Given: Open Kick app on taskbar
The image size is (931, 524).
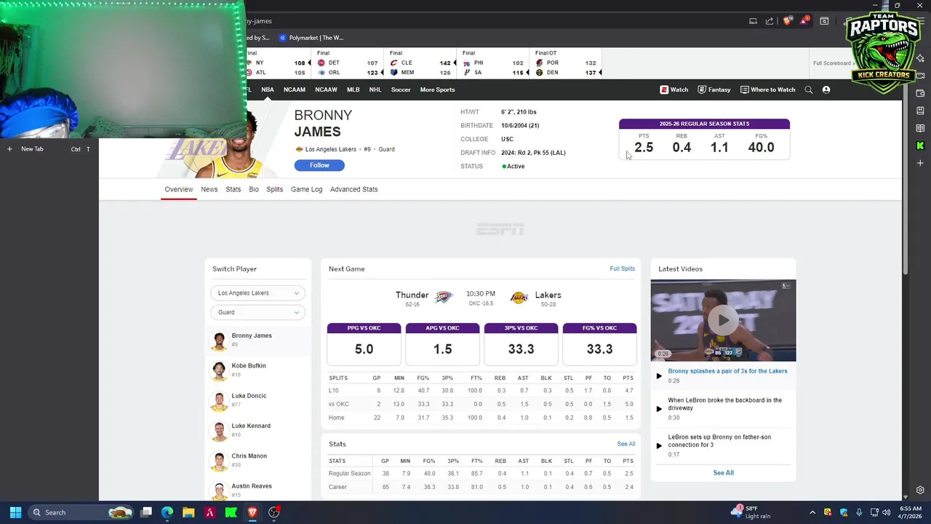Looking at the screenshot, I should click(231, 512).
